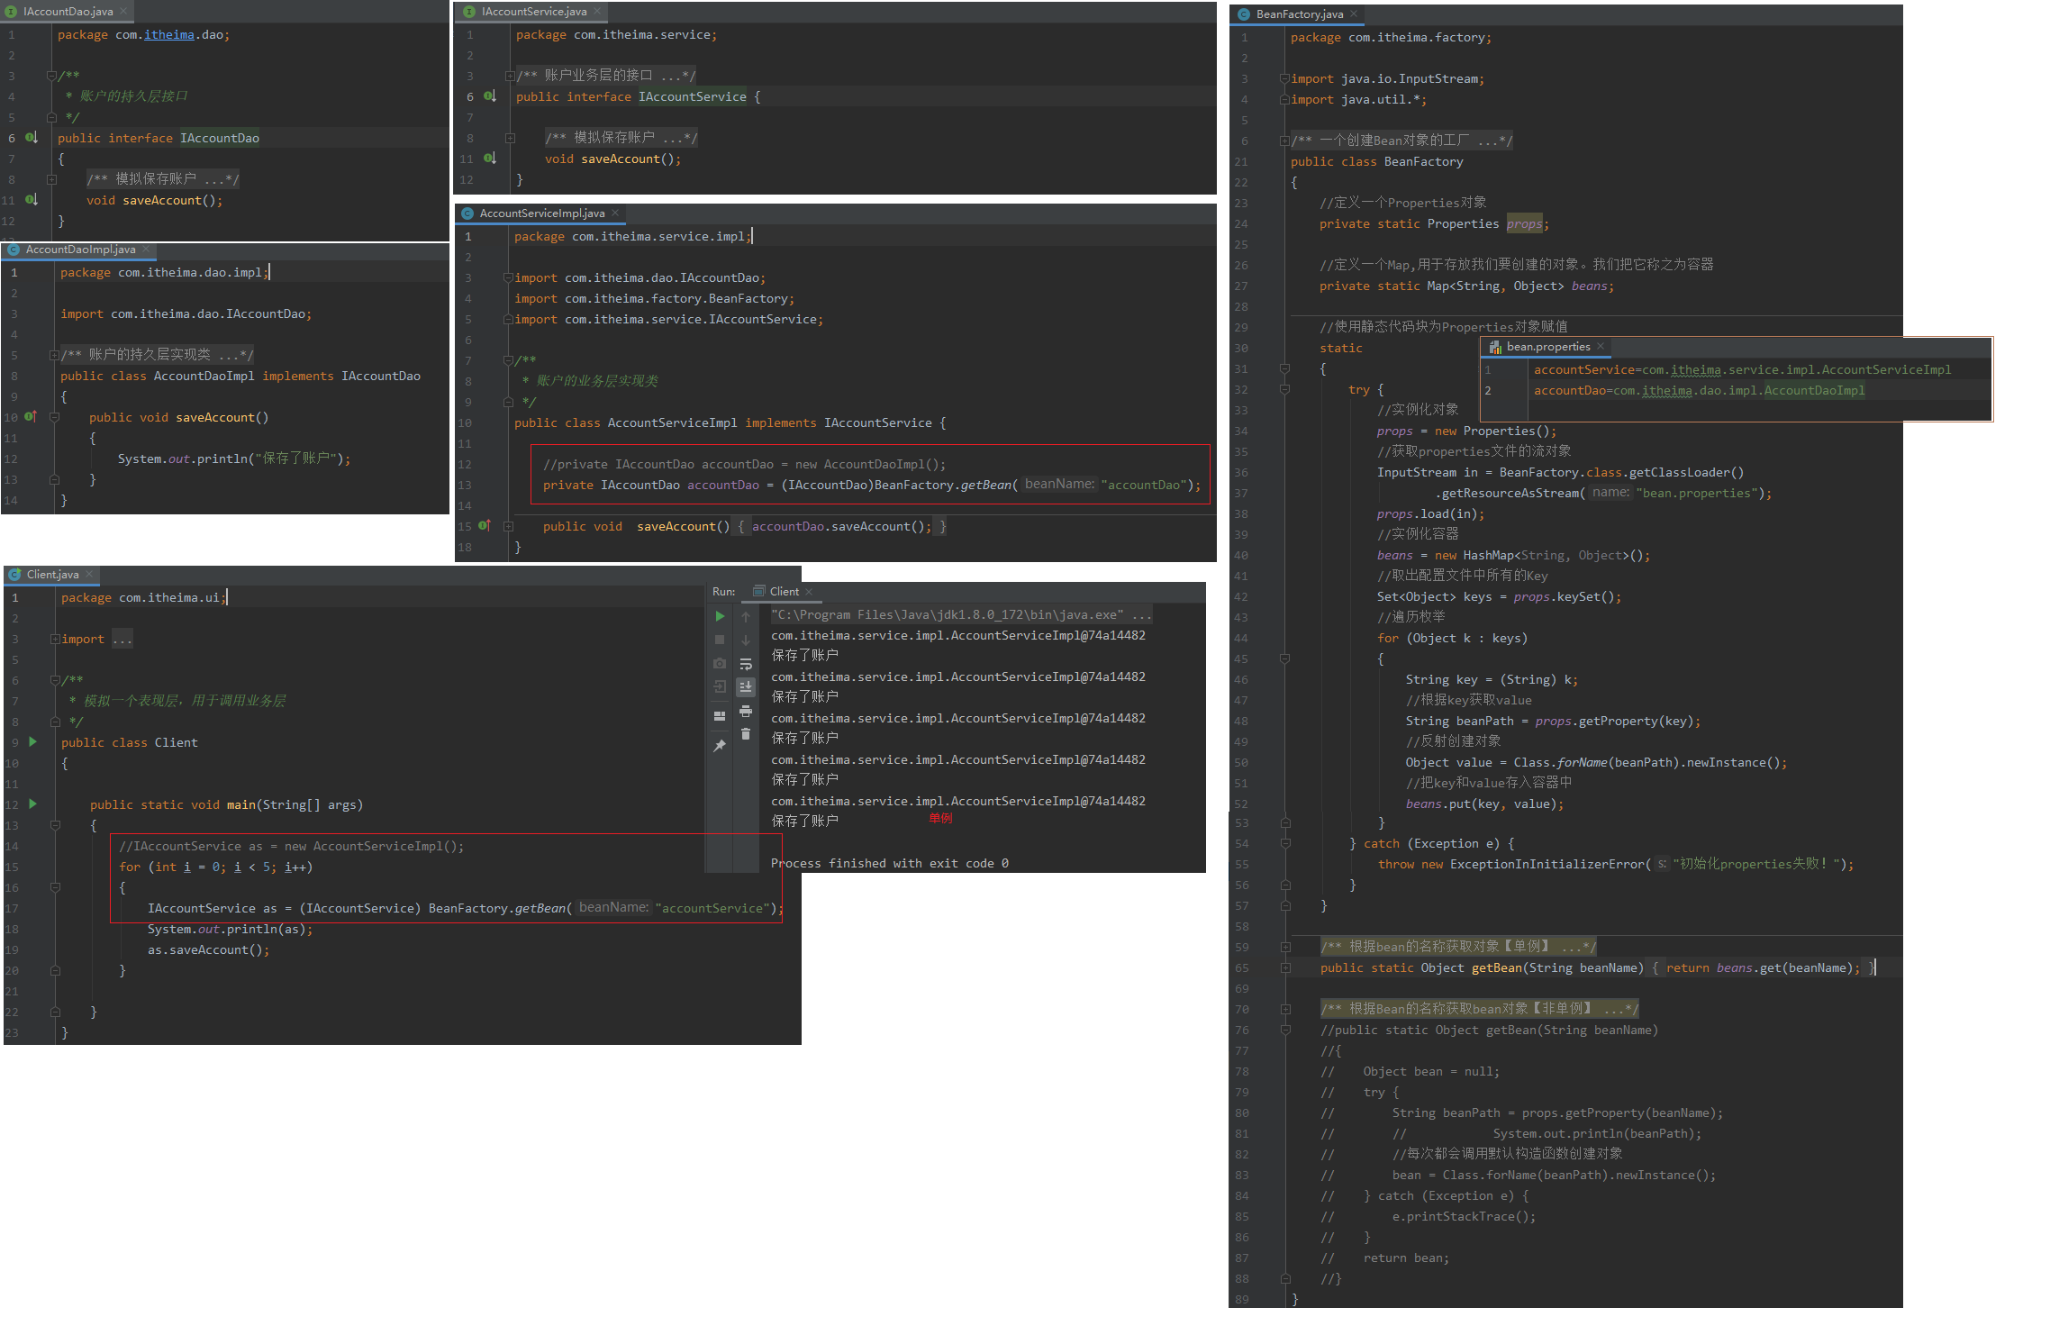Click the class icon on BeanFactory.java tab
Viewport: 2050px width, 1344px height.
pos(1244,14)
